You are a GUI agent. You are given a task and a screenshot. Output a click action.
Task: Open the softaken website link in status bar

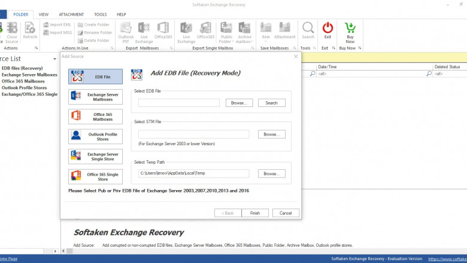click(x=447, y=259)
